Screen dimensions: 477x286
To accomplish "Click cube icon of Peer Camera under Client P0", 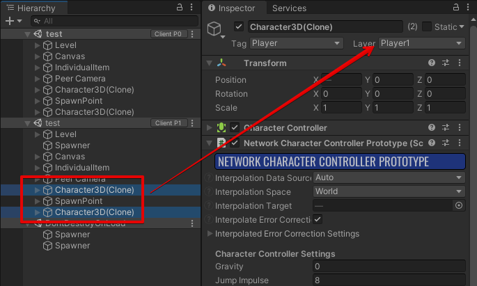I will coord(47,79).
